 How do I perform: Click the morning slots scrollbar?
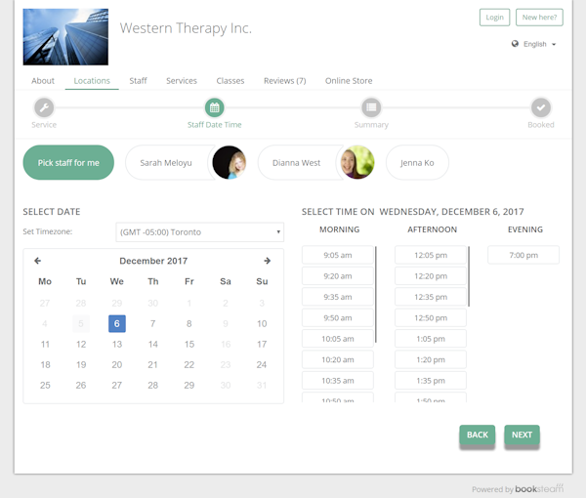[x=376, y=294]
